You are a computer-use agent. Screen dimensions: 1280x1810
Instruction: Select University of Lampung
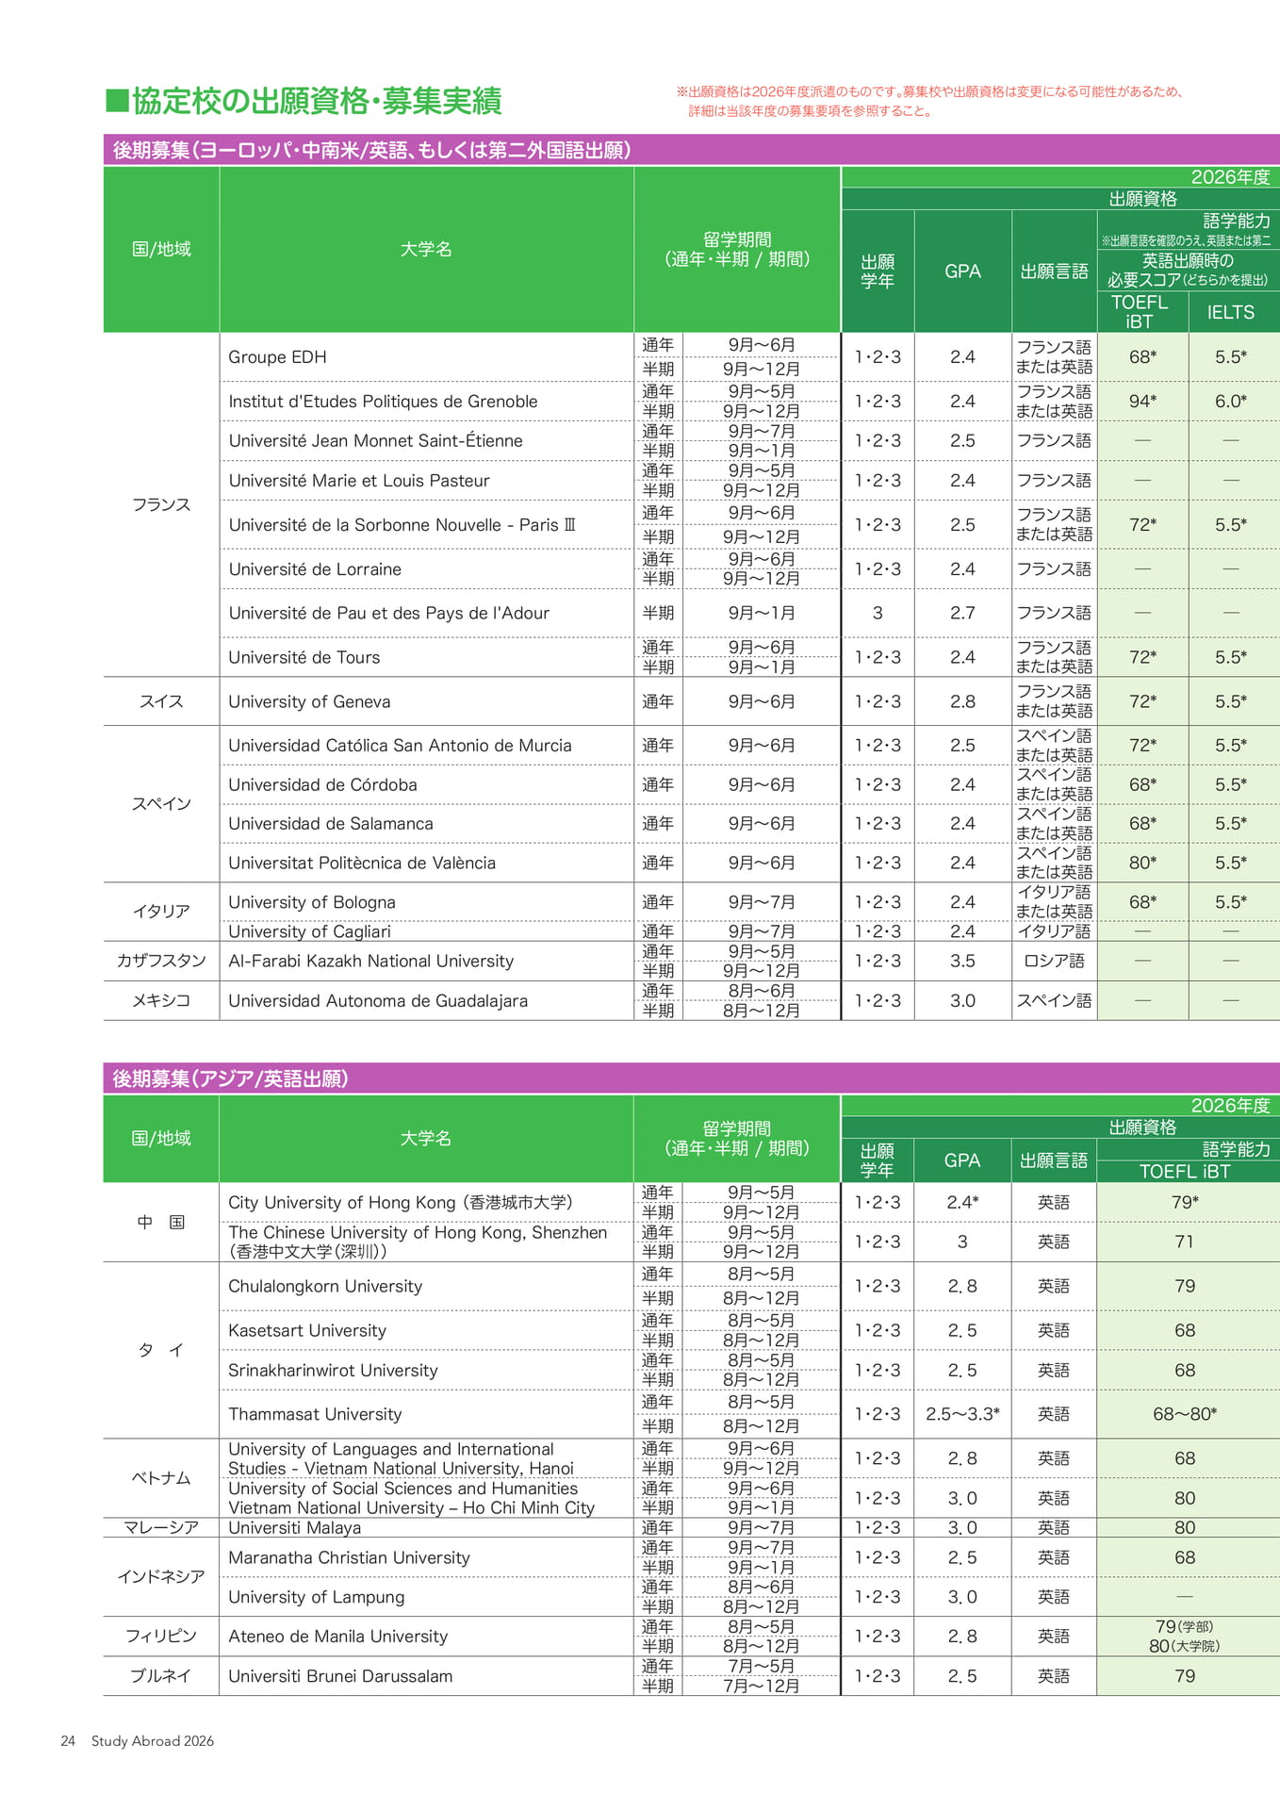point(317,1598)
